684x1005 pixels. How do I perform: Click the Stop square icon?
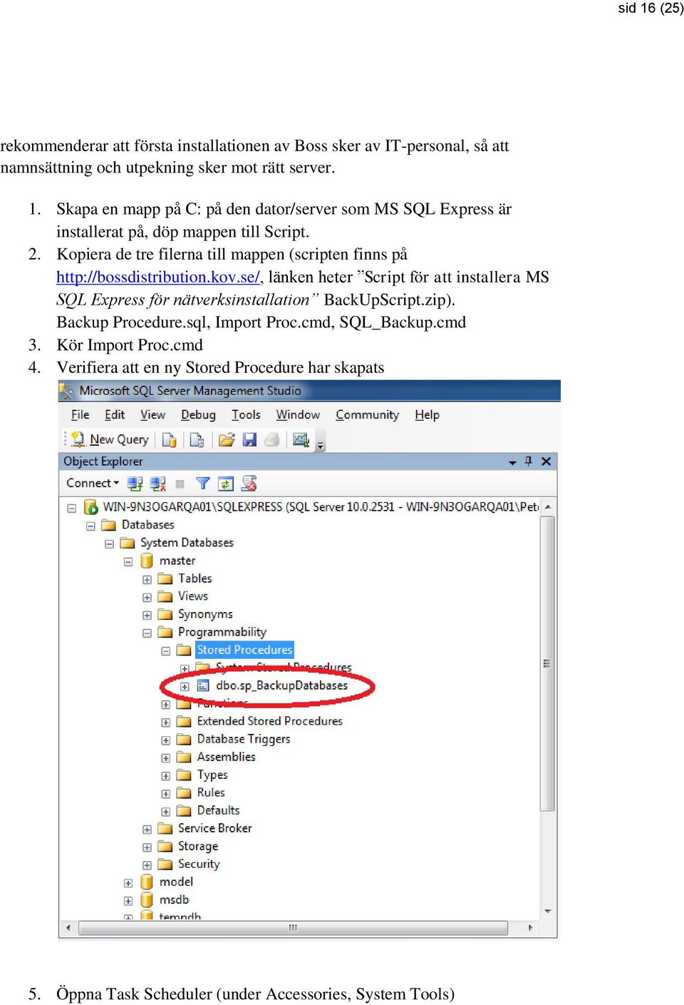[180, 484]
